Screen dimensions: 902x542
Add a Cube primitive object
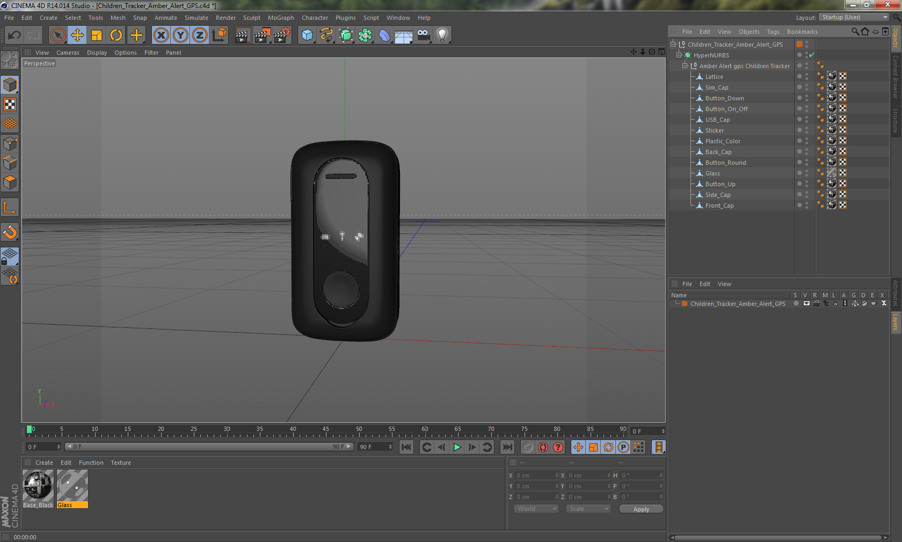click(307, 35)
